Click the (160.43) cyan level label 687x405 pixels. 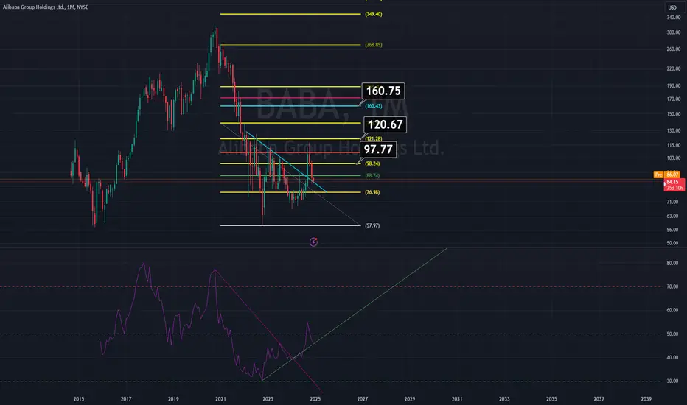coord(373,106)
